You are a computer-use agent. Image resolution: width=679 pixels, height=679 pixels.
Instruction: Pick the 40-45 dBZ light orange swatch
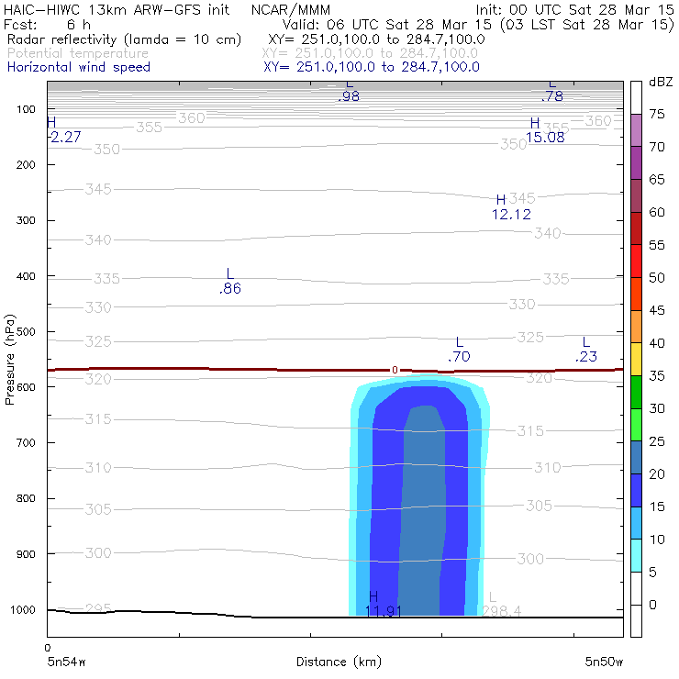pyautogui.click(x=636, y=327)
